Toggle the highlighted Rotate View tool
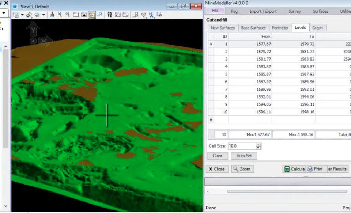The width and height of the screenshot is (351, 213). (x=92, y=15)
